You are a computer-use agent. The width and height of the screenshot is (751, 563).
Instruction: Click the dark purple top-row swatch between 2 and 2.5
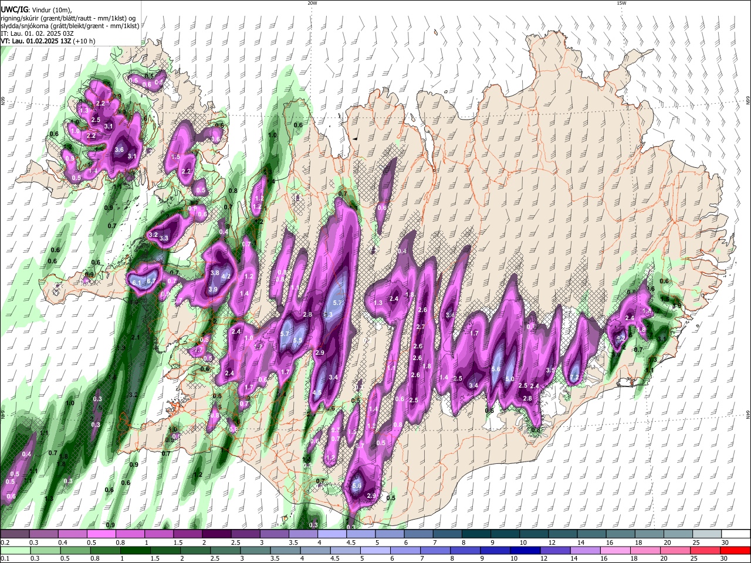click(x=216, y=534)
